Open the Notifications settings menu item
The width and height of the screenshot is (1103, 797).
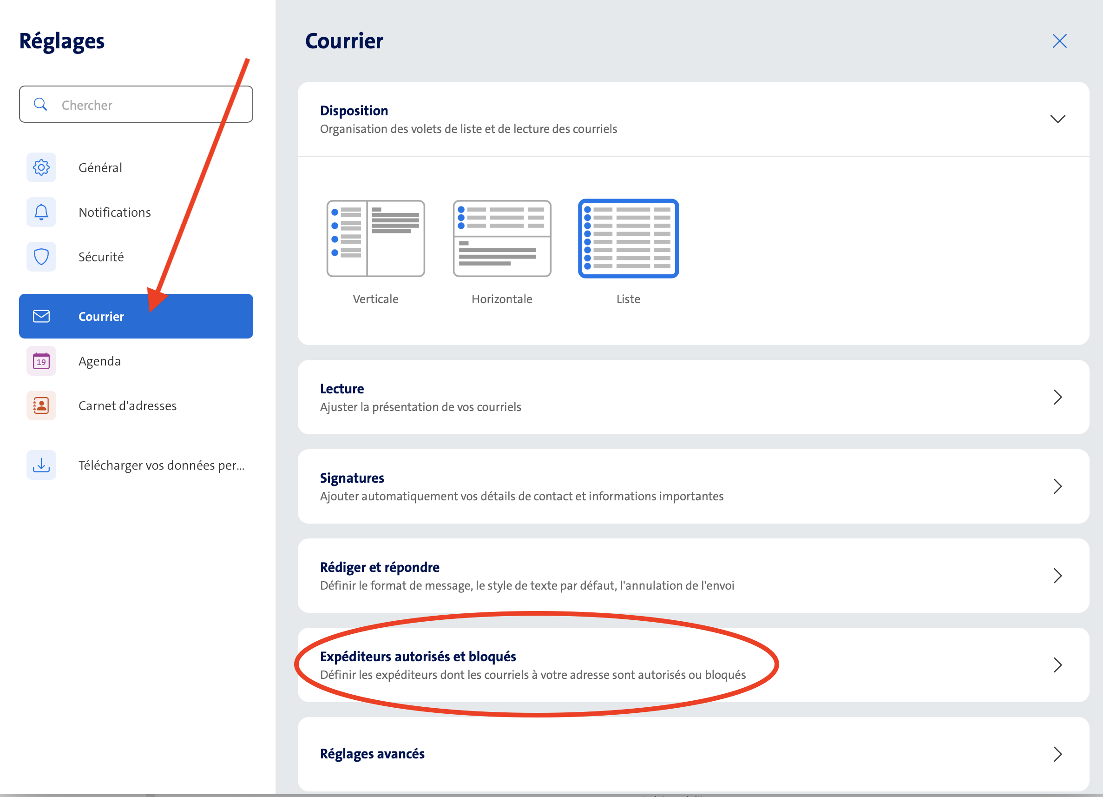pos(115,213)
